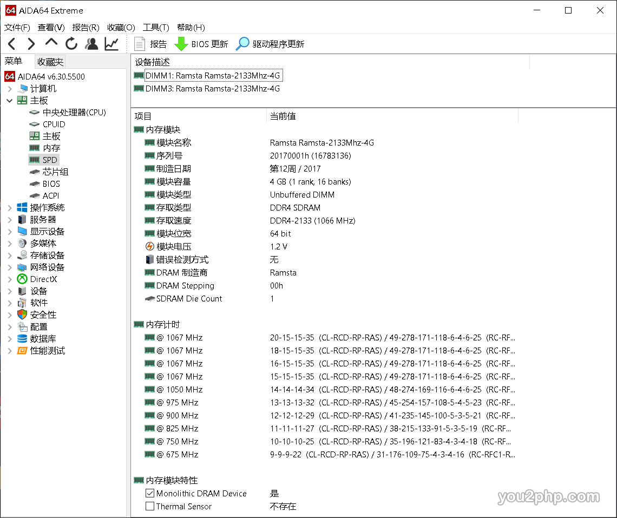Open the 工具(T) menu
617x518 pixels.
pyautogui.click(x=156, y=28)
